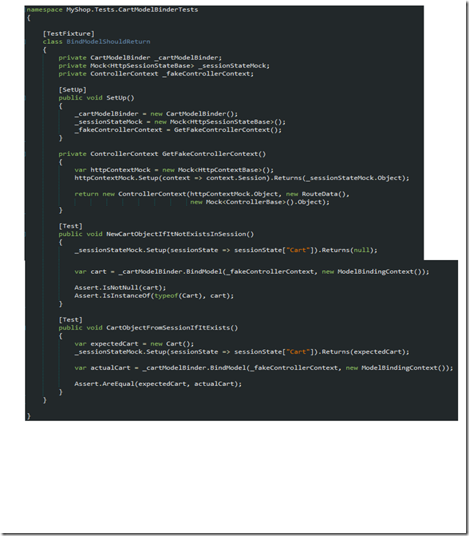Select the [TestFixture] attribute

tap(68, 34)
